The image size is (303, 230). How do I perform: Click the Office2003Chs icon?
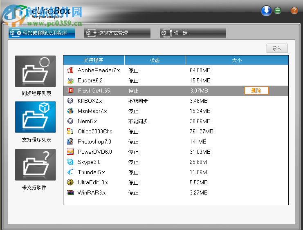pos(70,131)
